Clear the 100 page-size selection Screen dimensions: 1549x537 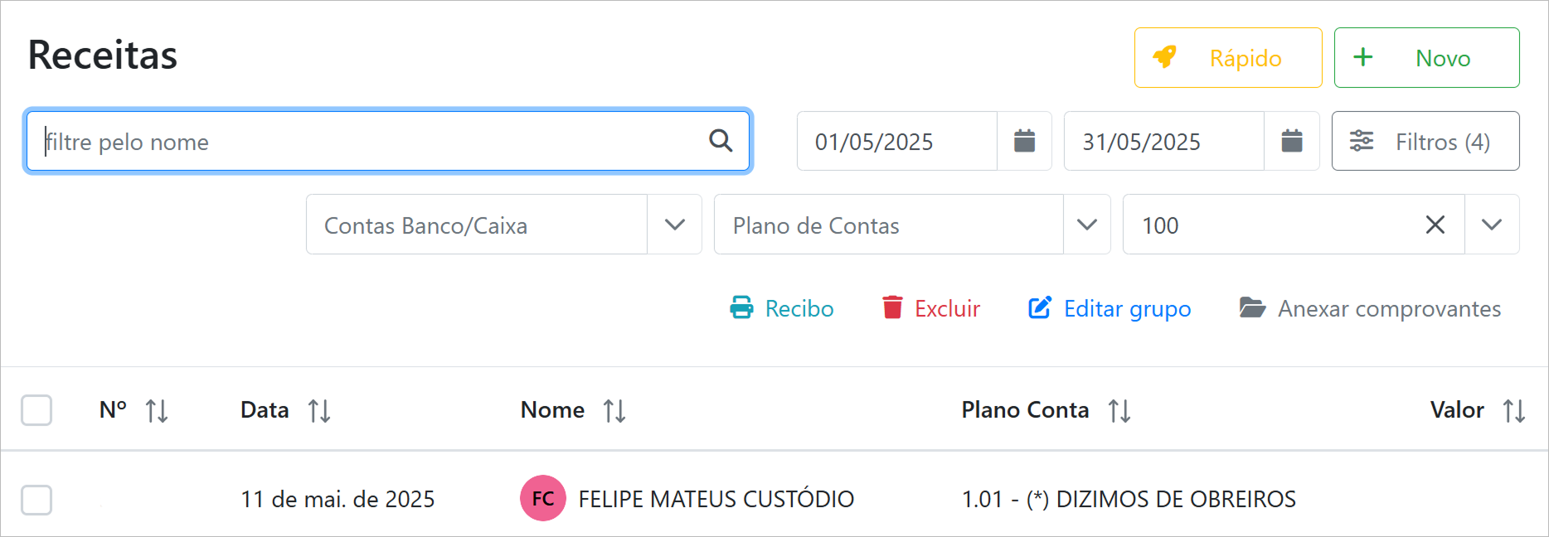point(1435,225)
